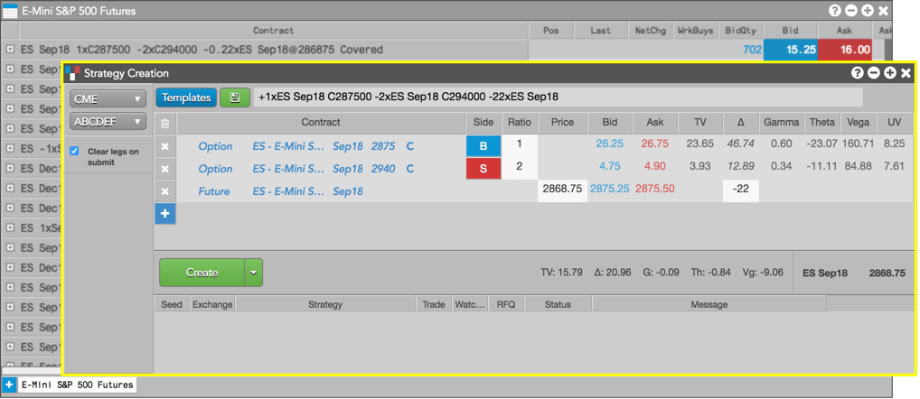Click the strategy name text field
Viewport: 920px width, 399px height.
pos(558,97)
